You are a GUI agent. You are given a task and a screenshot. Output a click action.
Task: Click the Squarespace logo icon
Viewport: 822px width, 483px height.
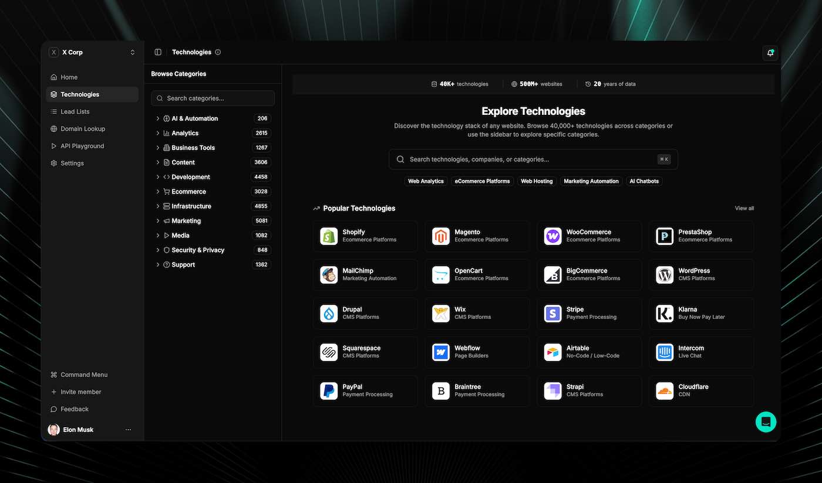pyautogui.click(x=329, y=352)
